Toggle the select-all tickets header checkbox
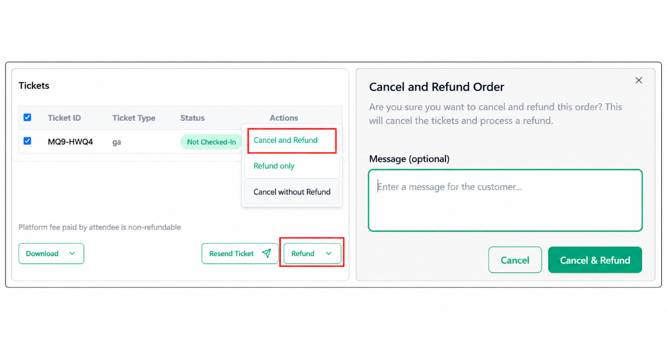Screen dimensions: 668x360 click(x=28, y=117)
